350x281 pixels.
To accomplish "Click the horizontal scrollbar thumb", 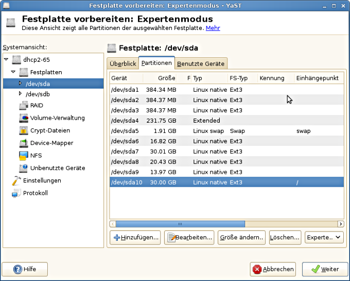I will coord(180,224).
